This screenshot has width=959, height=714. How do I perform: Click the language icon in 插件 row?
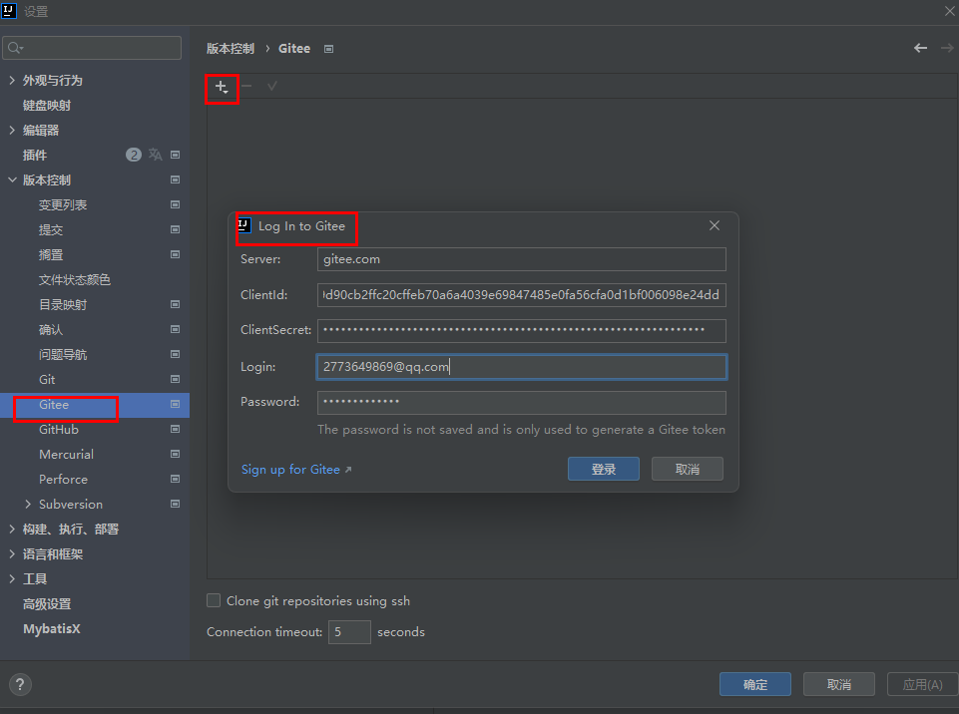click(156, 155)
